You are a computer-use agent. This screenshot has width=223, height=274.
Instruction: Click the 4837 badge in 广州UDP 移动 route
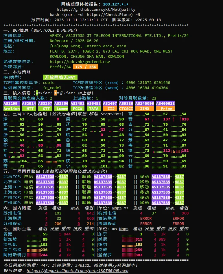click(x=179, y=203)
